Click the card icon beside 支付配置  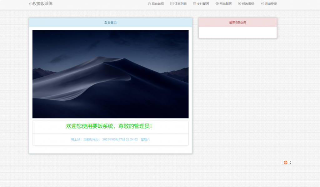pos(194,3)
